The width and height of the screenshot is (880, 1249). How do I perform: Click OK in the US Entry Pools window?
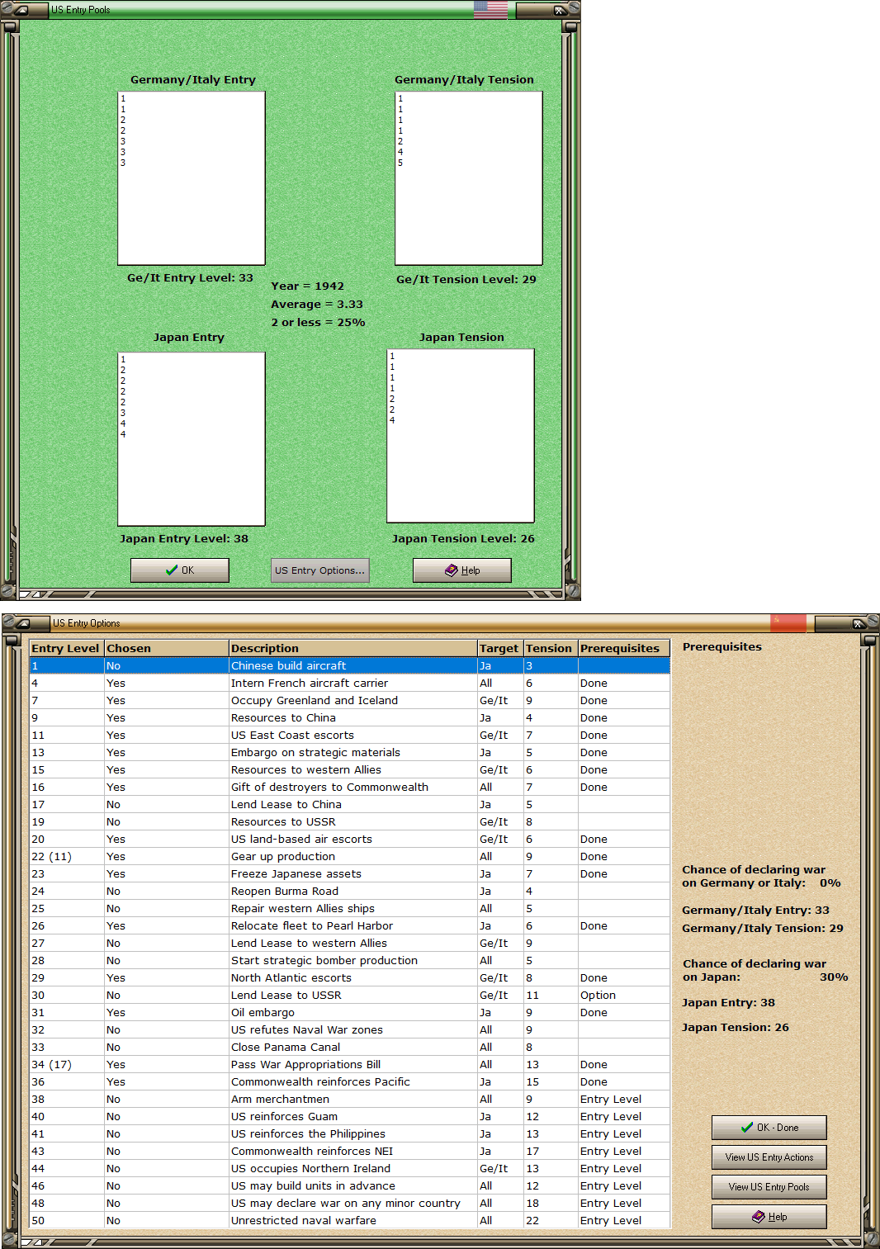(180, 570)
